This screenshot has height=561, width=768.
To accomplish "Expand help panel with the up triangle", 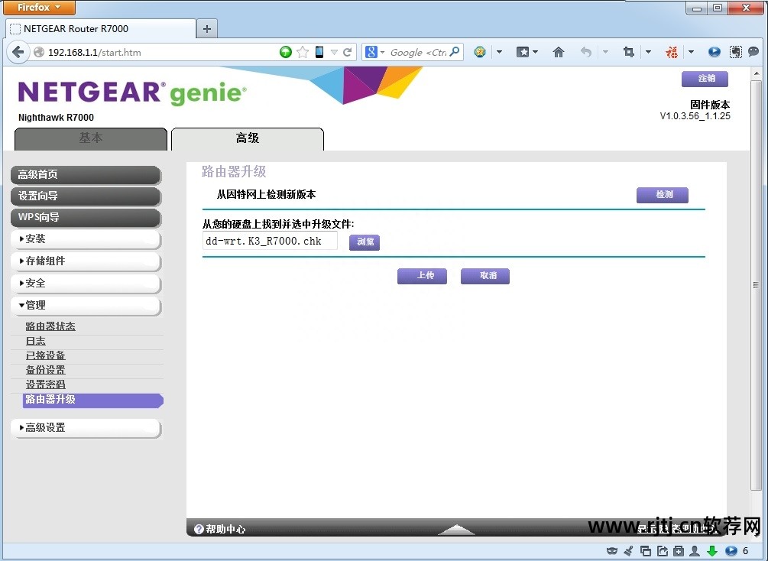I will click(456, 530).
